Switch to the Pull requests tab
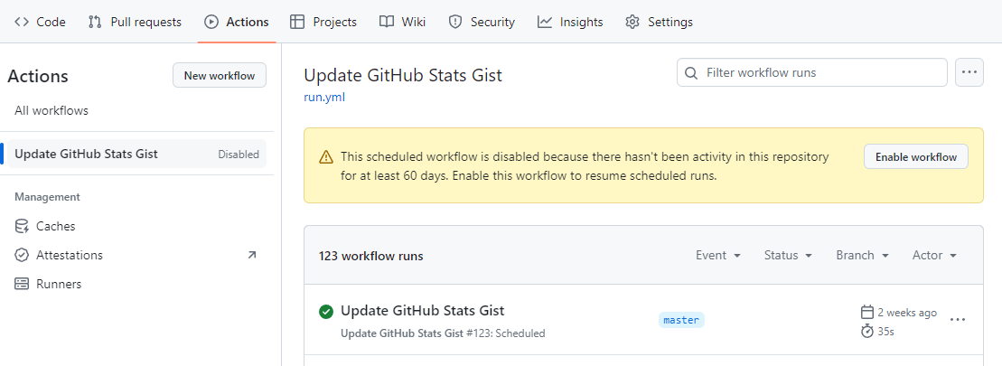Viewport: 1002px width, 366px height. (135, 22)
